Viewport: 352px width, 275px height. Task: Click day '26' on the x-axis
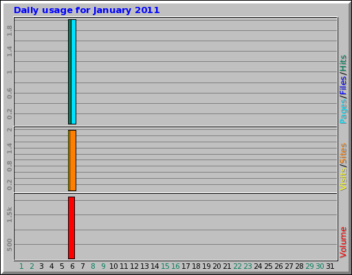coord(278,266)
